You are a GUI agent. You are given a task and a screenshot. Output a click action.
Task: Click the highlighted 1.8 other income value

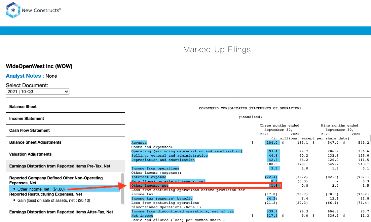(x=274, y=186)
